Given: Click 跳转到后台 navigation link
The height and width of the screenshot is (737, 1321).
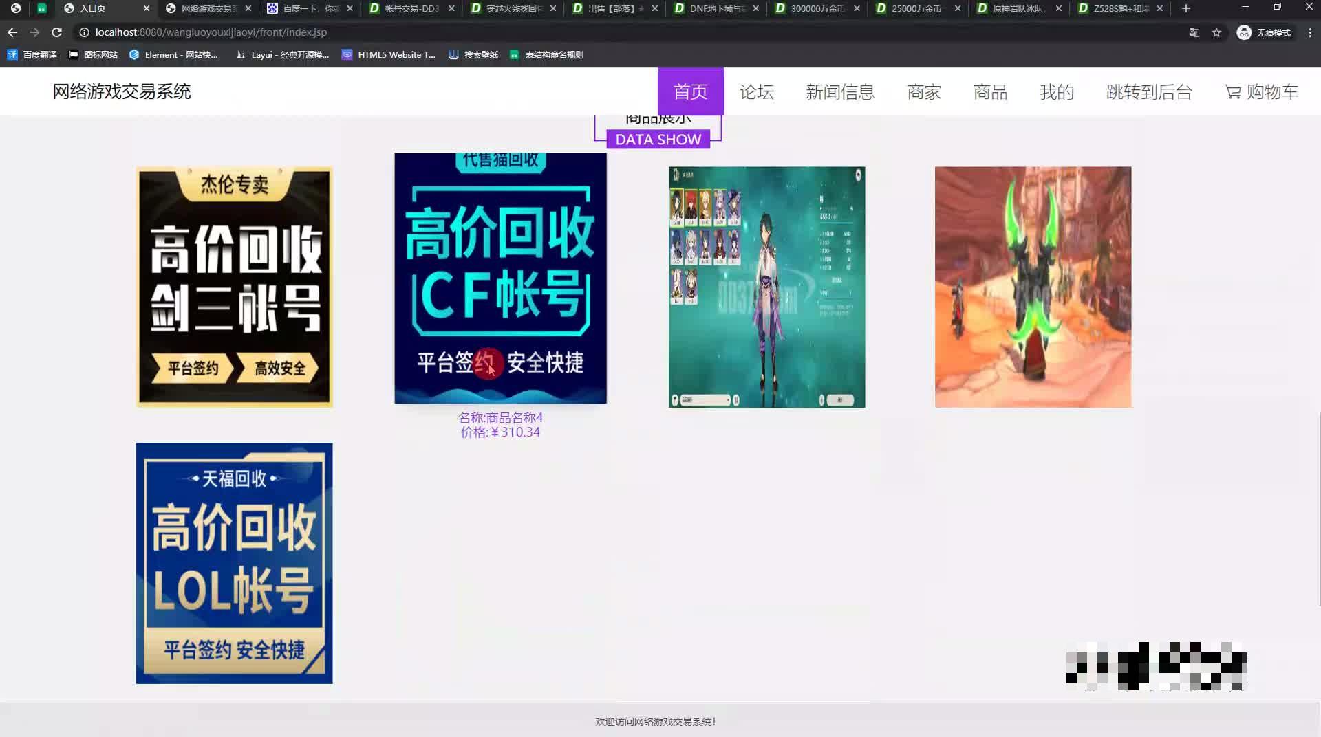Looking at the screenshot, I should coord(1149,91).
